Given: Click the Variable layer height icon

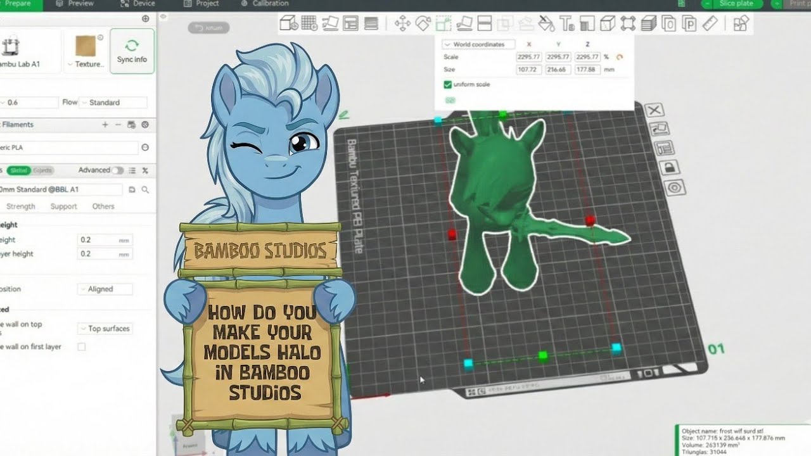Looking at the screenshot, I should [371, 24].
